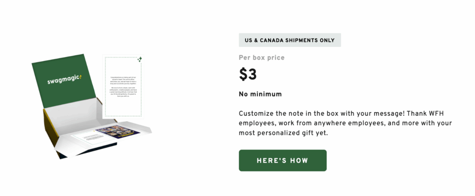This screenshot has width=475, height=196.
Task: Click the $3 price text
Action: click(x=248, y=75)
